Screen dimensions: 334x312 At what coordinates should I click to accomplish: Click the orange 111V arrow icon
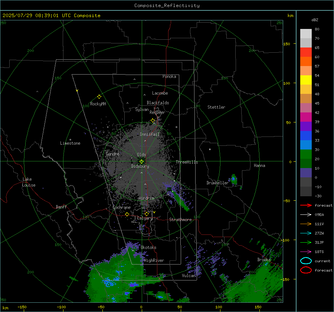(x=306, y=224)
